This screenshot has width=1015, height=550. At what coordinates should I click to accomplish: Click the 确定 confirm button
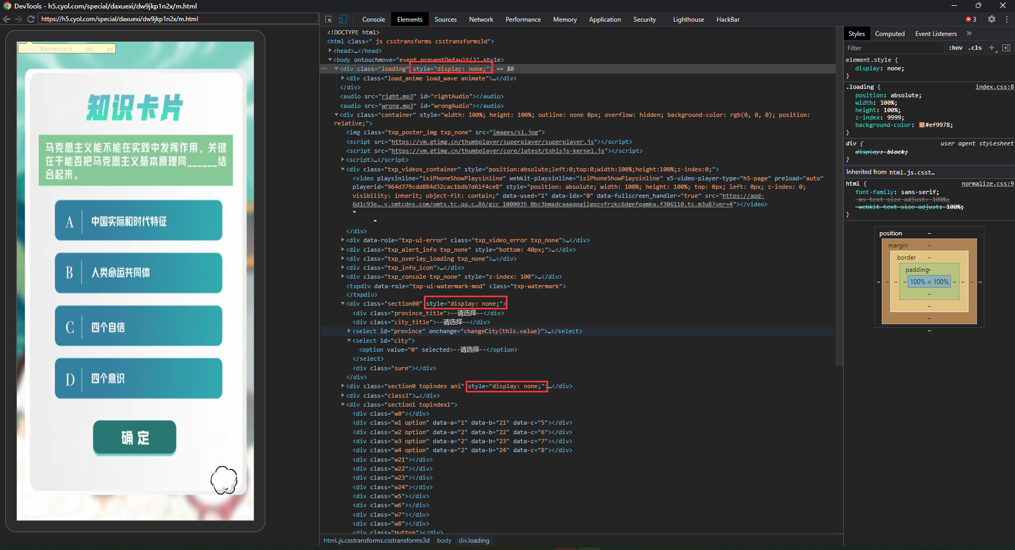135,437
